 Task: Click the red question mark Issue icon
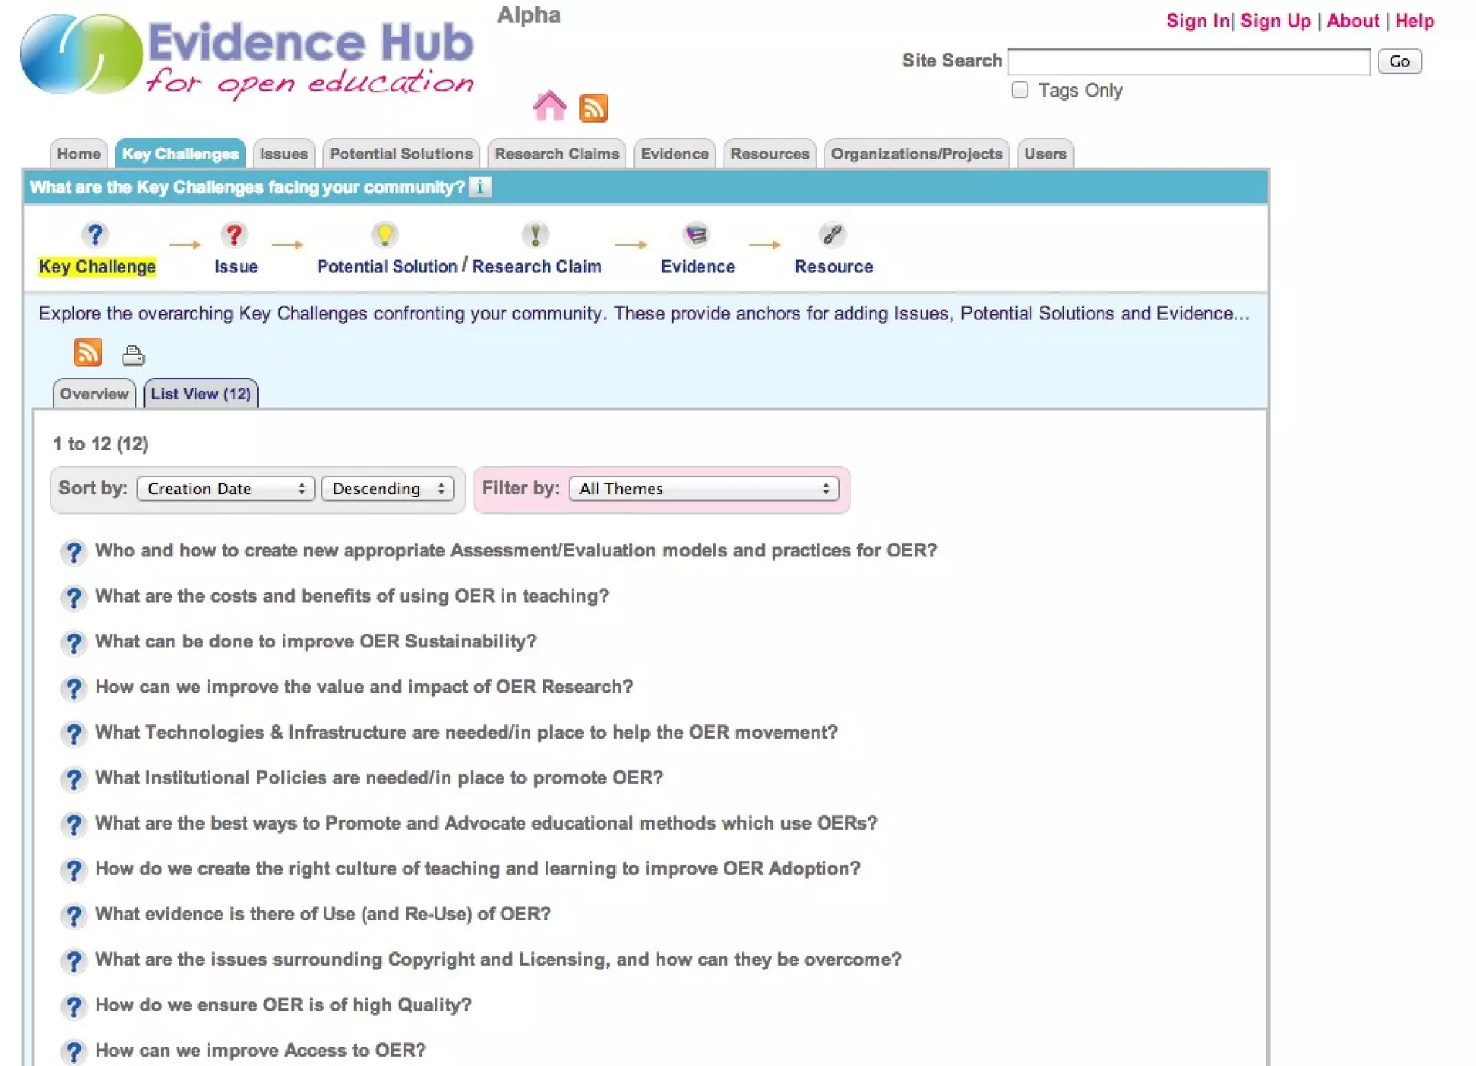click(234, 235)
